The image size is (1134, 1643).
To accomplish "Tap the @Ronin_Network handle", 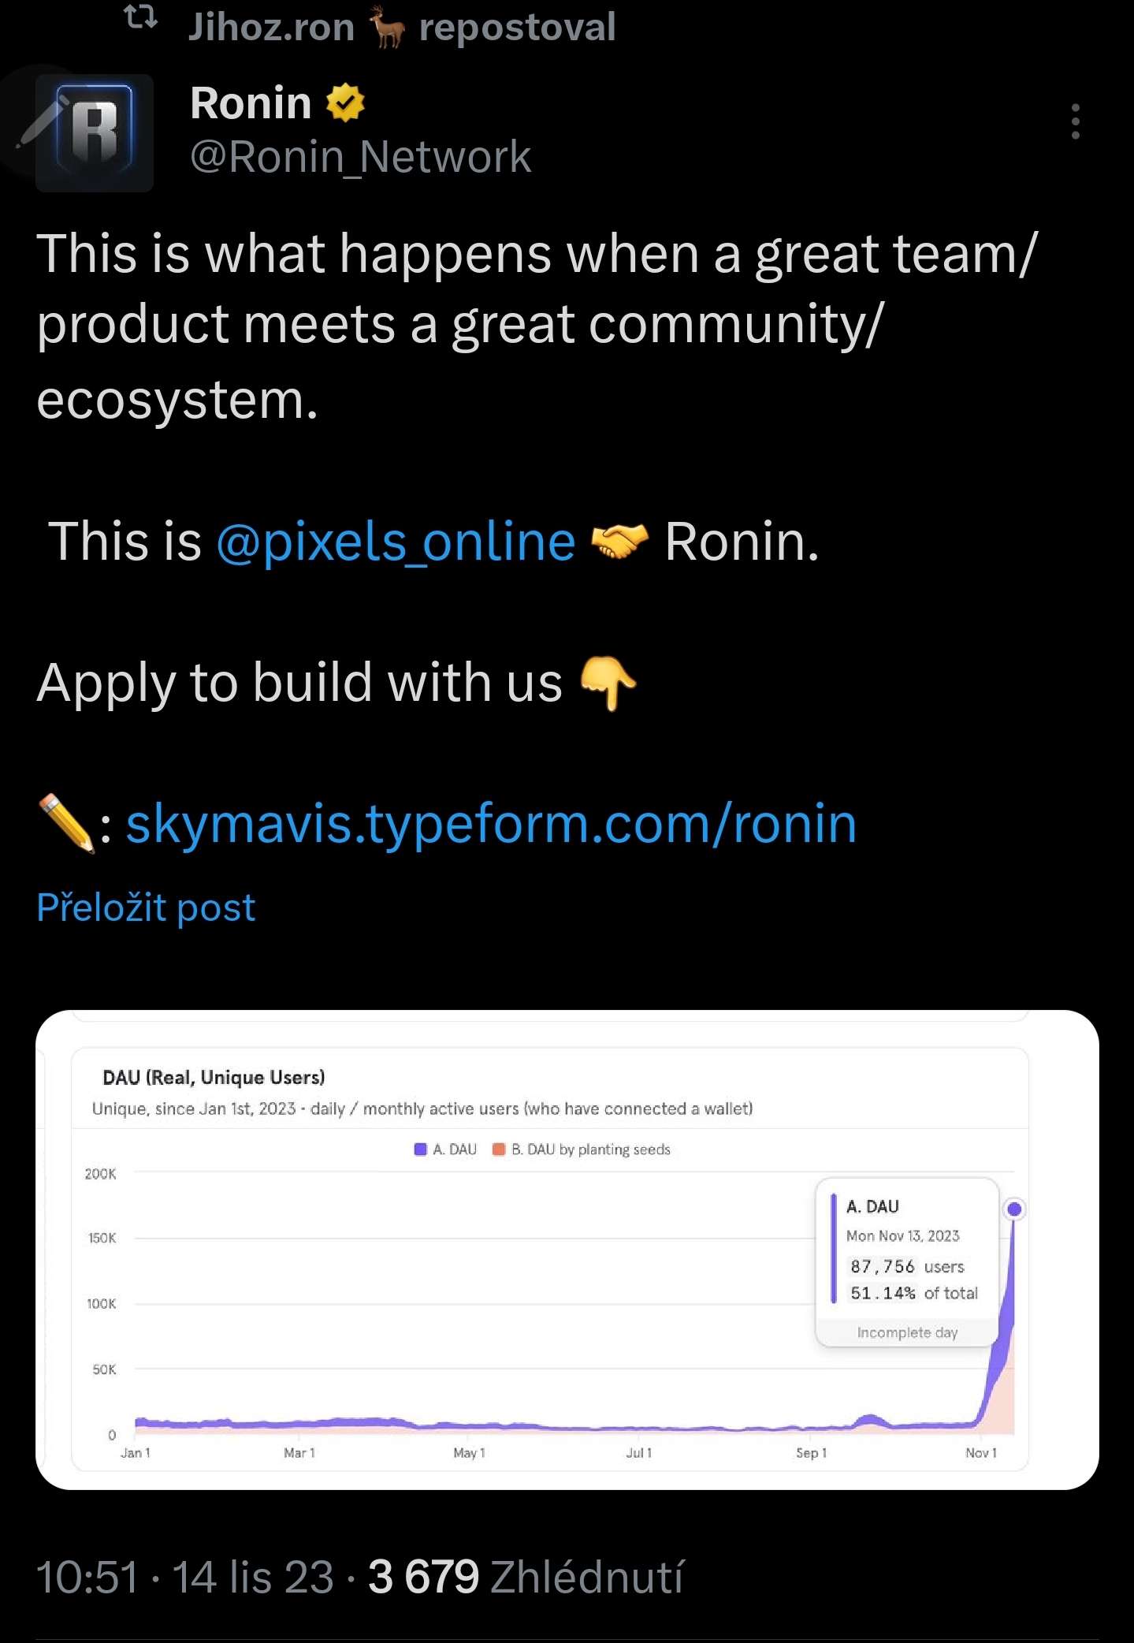I will click(360, 157).
